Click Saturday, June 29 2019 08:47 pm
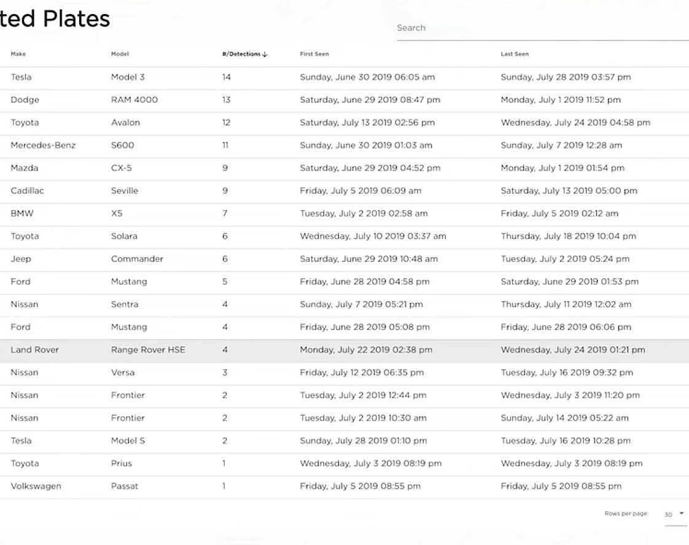Screen dimensions: 689x545 point(370,99)
